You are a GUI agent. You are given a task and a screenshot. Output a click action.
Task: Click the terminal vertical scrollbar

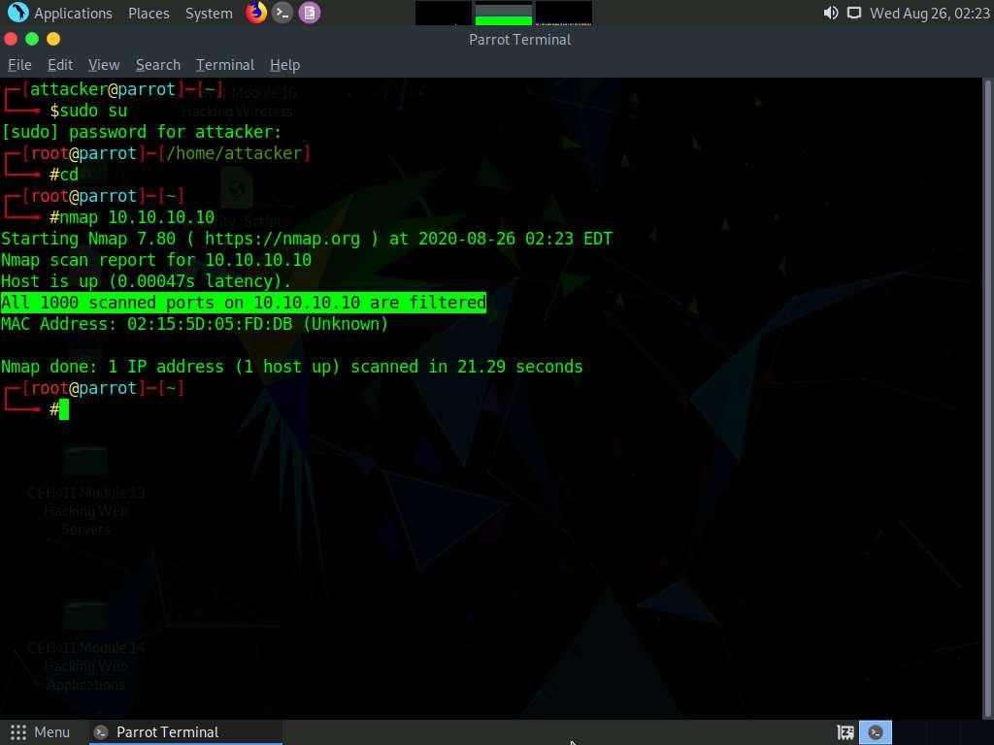pos(987,398)
